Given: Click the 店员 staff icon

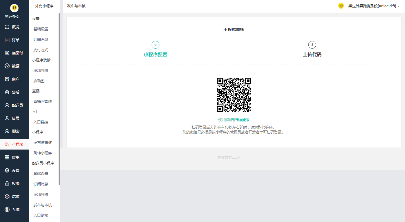Looking at the screenshot, I should click(7, 118).
